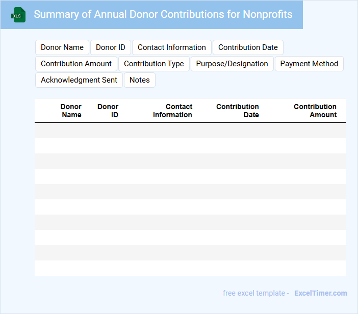The width and height of the screenshot is (358, 314).
Task: Select the Contribution Amount column header
Action: (315, 111)
